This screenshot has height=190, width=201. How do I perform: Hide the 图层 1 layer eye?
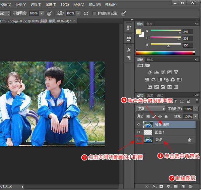click(139, 132)
